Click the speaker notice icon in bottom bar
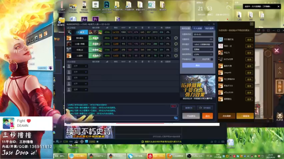This screenshot has height=159, width=284. pos(142,142)
